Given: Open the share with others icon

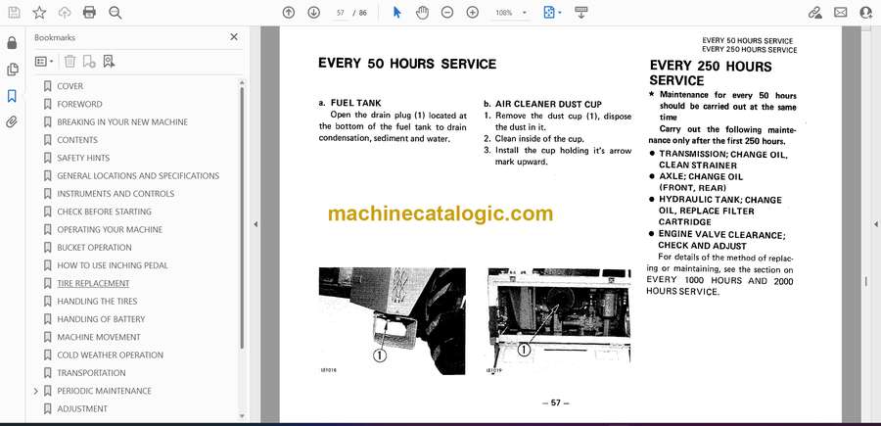Looking at the screenshot, I should (x=866, y=13).
